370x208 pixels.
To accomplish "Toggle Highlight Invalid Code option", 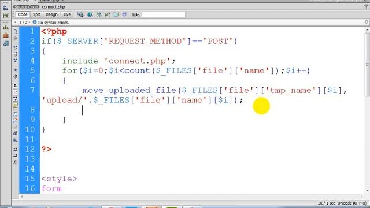I will click(x=16, y=92).
